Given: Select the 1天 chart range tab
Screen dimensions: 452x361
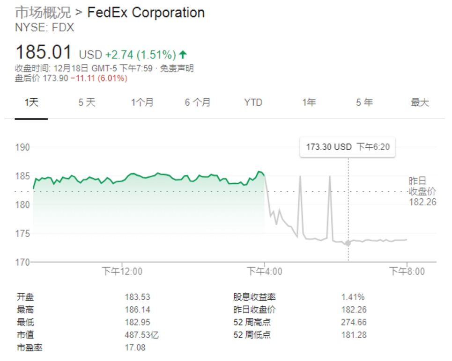Looking at the screenshot, I should 31,102.
